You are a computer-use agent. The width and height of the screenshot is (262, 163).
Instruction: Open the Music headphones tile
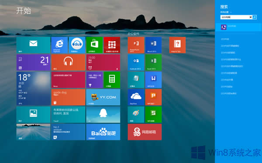68,62
